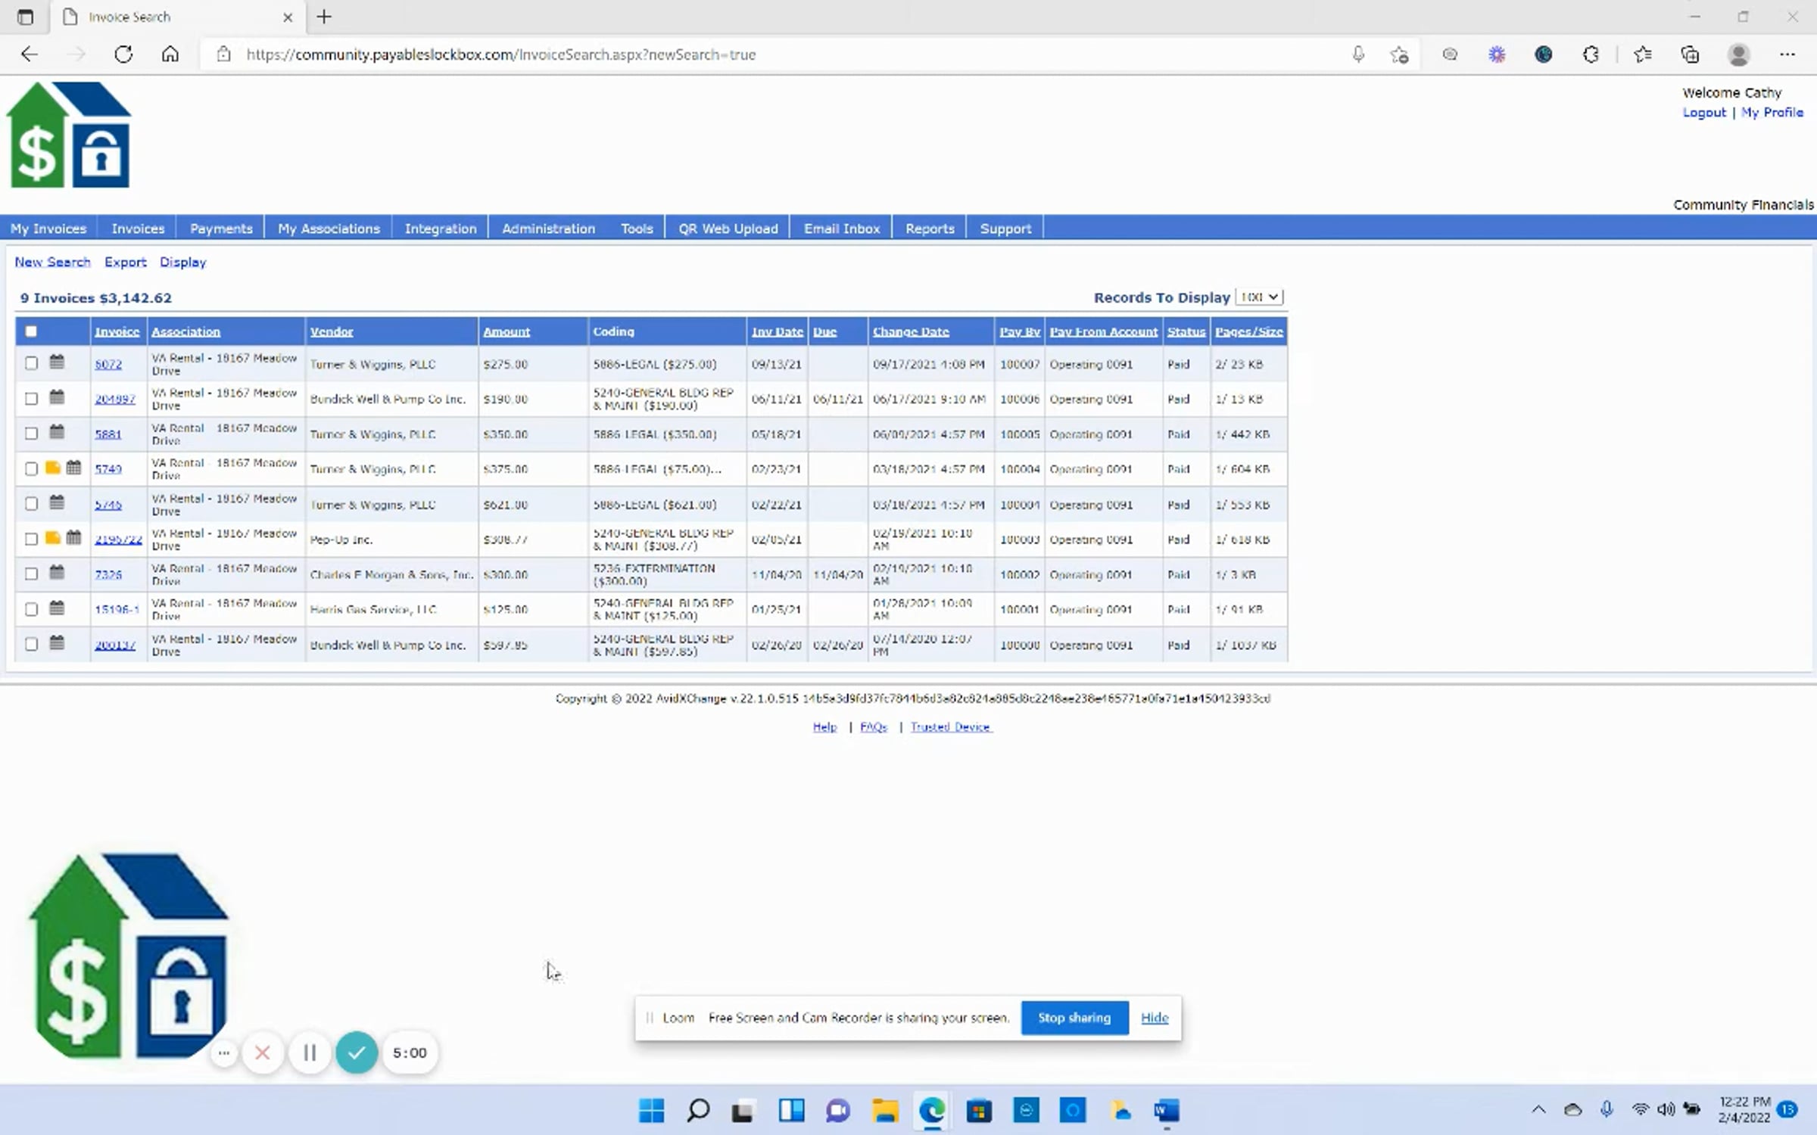1817x1135 pixels.
Task: Open the Export options
Action: pos(125,262)
